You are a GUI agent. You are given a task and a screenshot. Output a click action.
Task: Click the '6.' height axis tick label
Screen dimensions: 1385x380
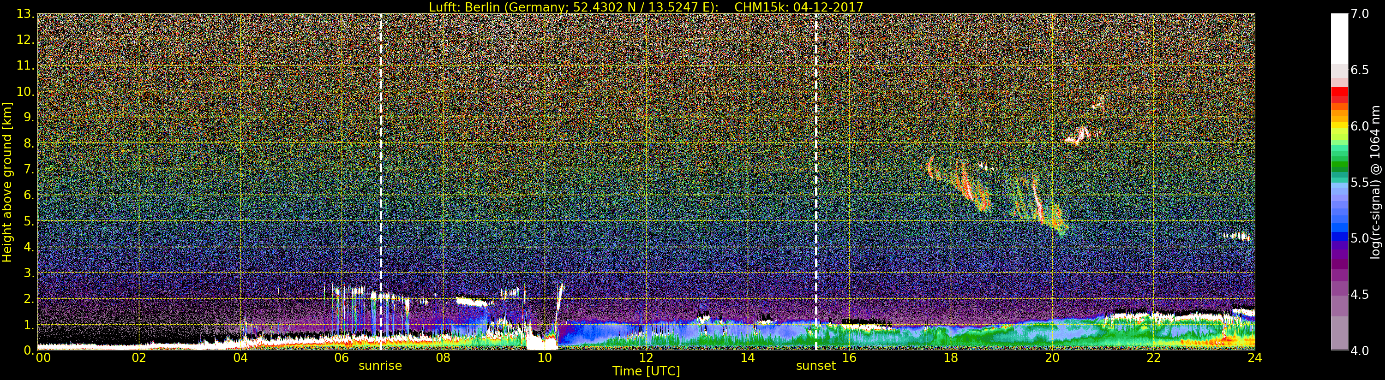coord(29,195)
